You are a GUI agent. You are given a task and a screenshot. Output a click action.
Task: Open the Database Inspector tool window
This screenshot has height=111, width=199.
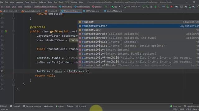point(32,106)
